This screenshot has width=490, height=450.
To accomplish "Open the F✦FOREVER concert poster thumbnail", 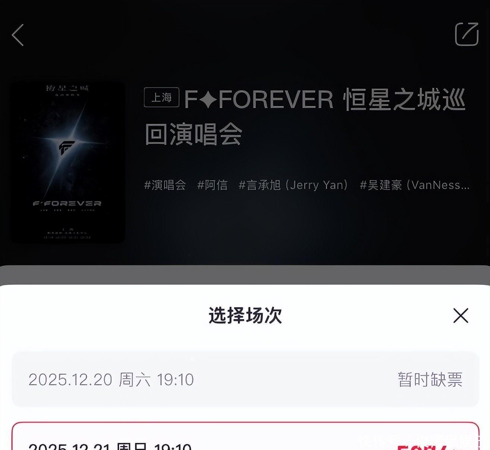I will (x=67, y=162).
